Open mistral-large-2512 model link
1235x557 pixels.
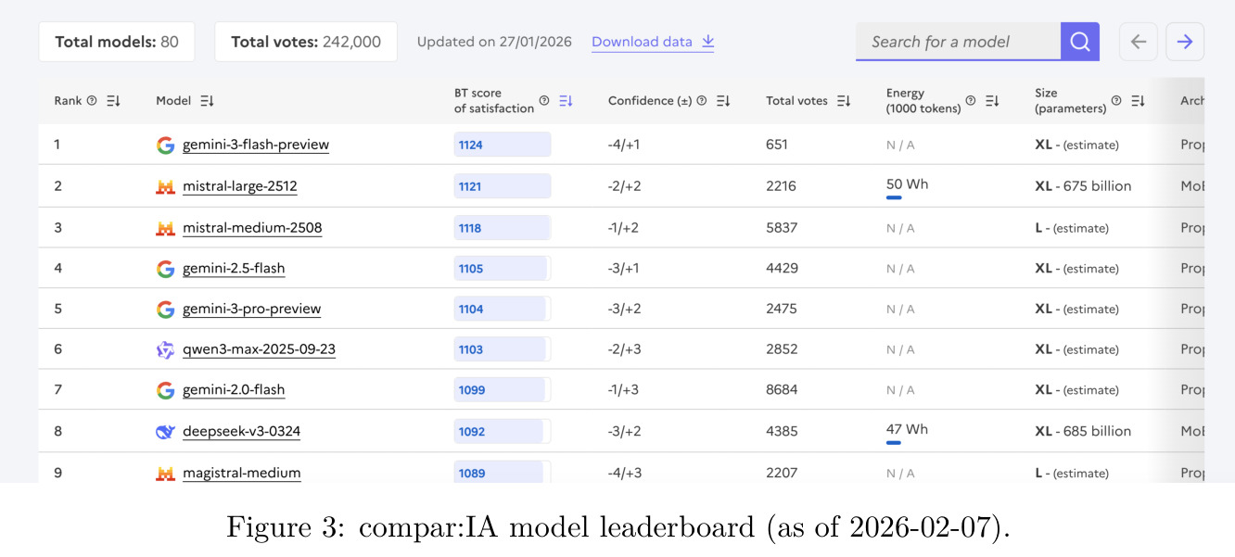(240, 186)
